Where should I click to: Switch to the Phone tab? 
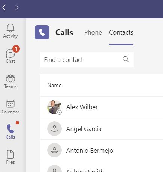point(93,32)
